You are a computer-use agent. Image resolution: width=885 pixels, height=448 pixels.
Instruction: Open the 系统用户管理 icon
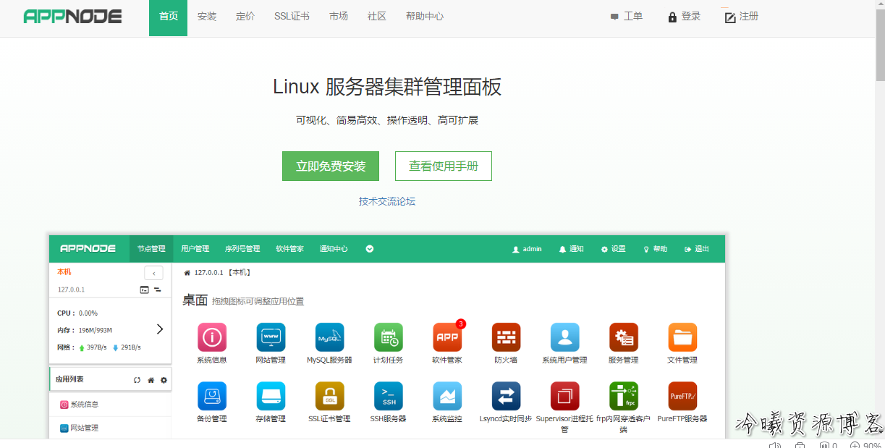point(564,337)
